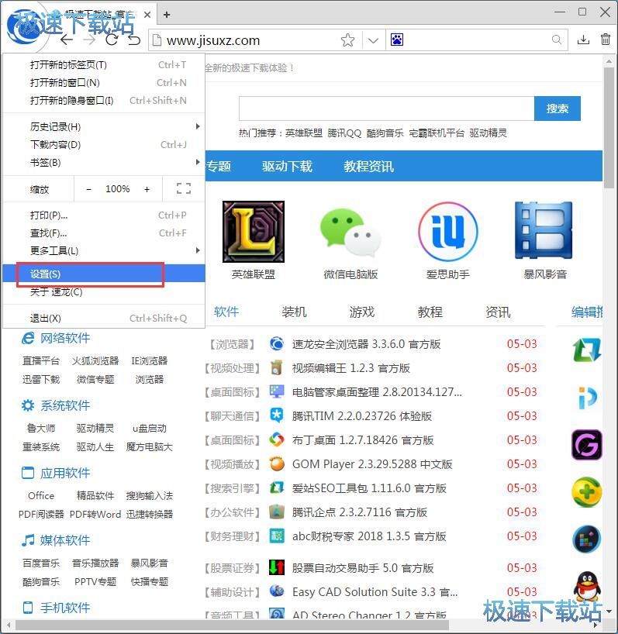Reload the page with refresh icon
Screen dimensions: 618x634
coord(112,40)
